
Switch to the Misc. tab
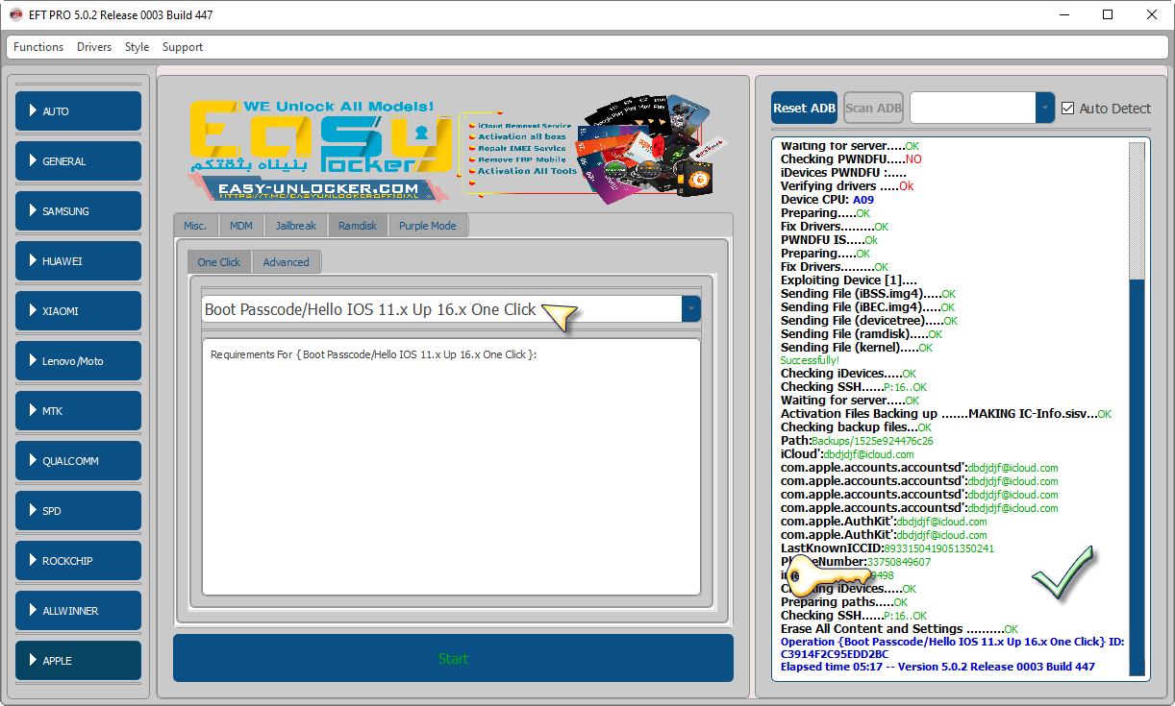pyautogui.click(x=196, y=226)
